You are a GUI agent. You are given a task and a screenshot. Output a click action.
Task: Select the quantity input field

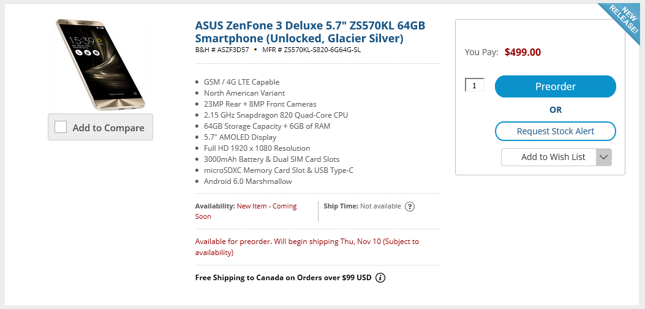pyautogui.click(x=474, y=85)
